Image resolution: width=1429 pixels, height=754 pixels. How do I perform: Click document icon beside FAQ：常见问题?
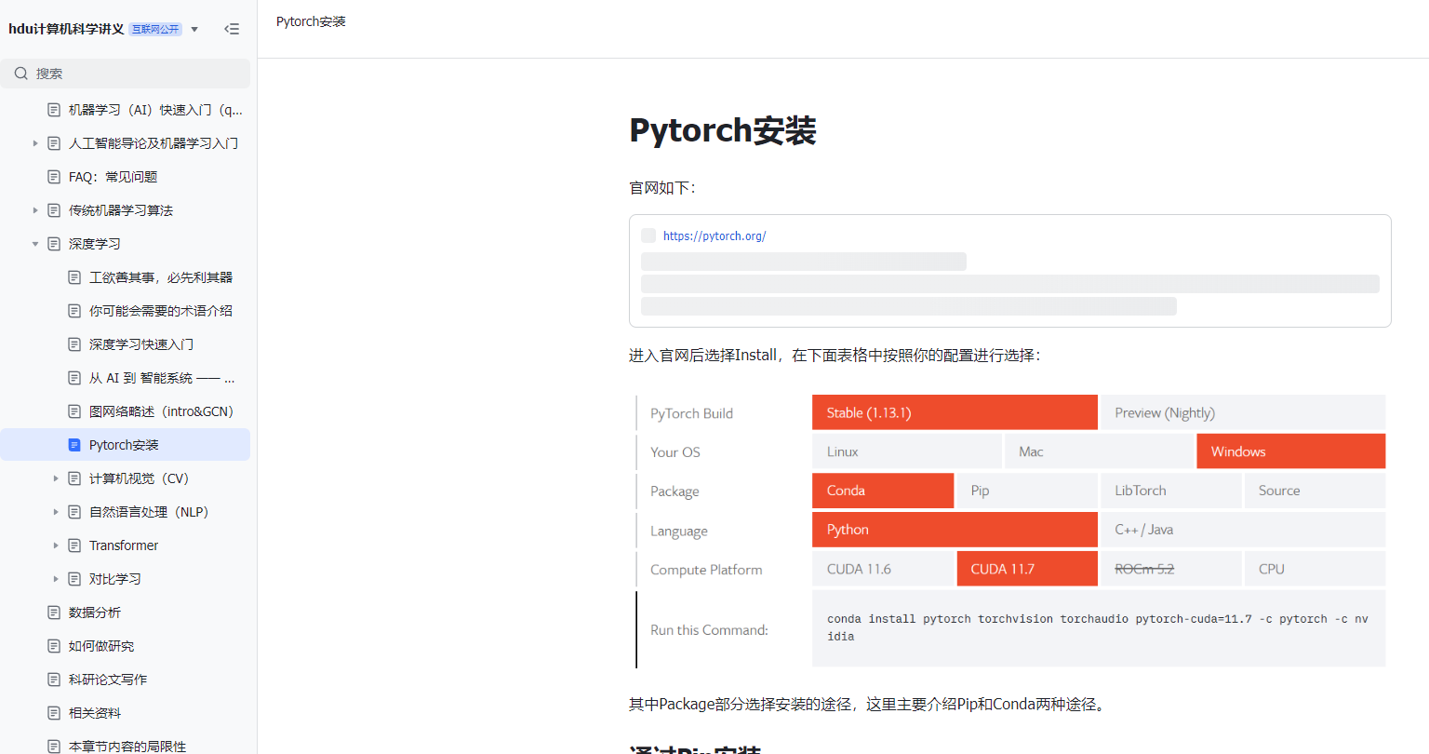click(x=54, y=177)
